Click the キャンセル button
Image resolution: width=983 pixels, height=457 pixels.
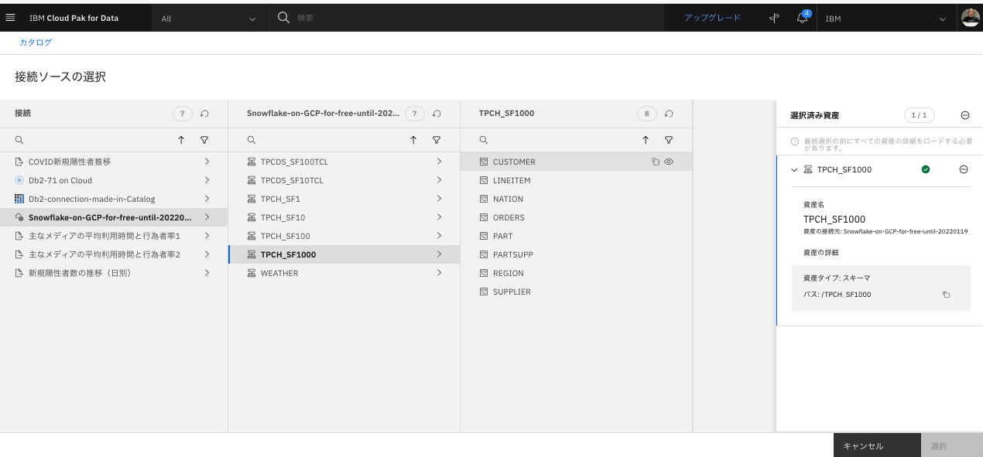[x=877, y=445]
